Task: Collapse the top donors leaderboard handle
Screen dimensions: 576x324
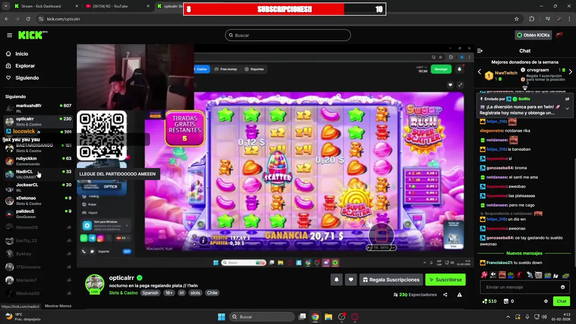Action: (525, 88)
